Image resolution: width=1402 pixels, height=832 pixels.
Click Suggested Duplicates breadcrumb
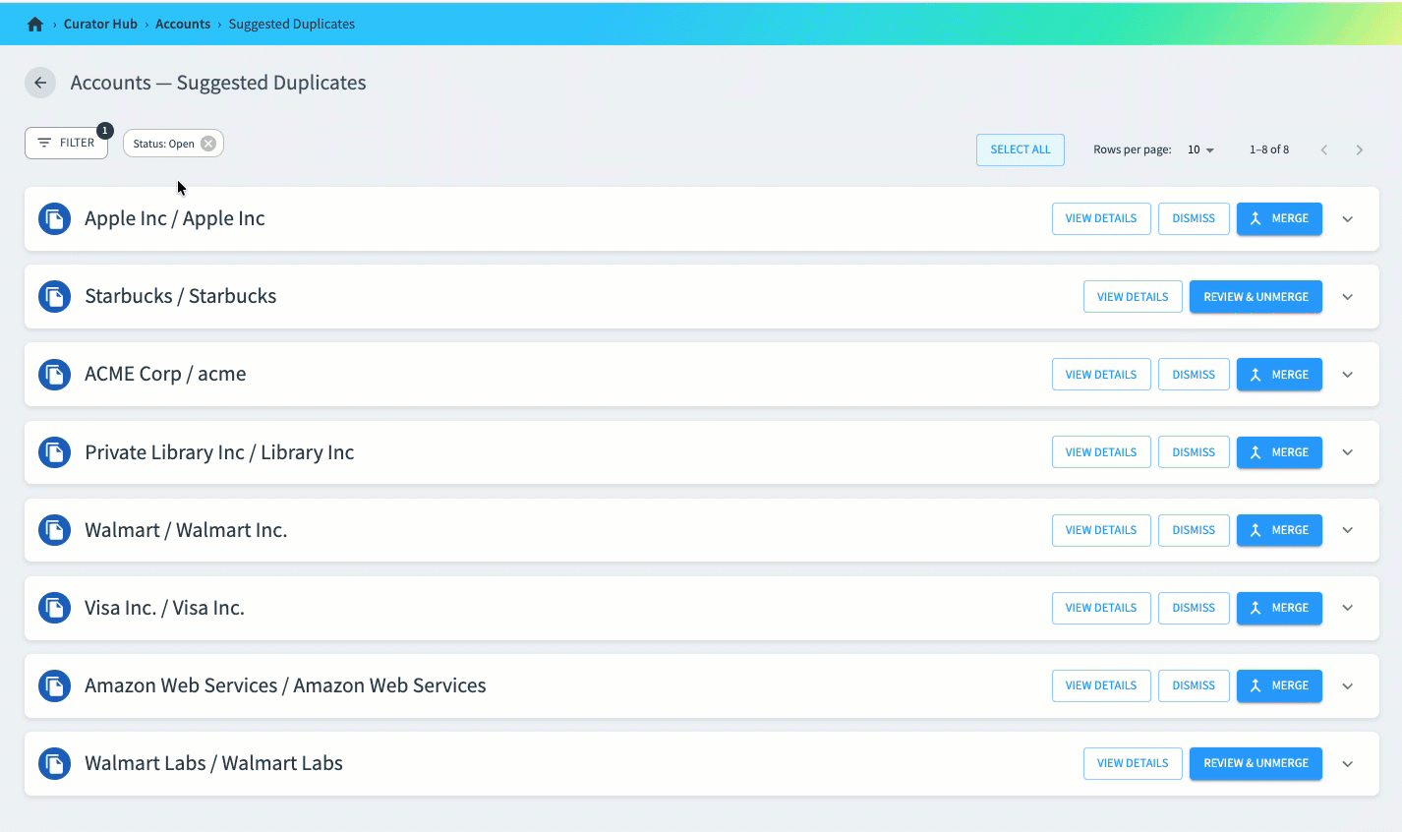292,24
